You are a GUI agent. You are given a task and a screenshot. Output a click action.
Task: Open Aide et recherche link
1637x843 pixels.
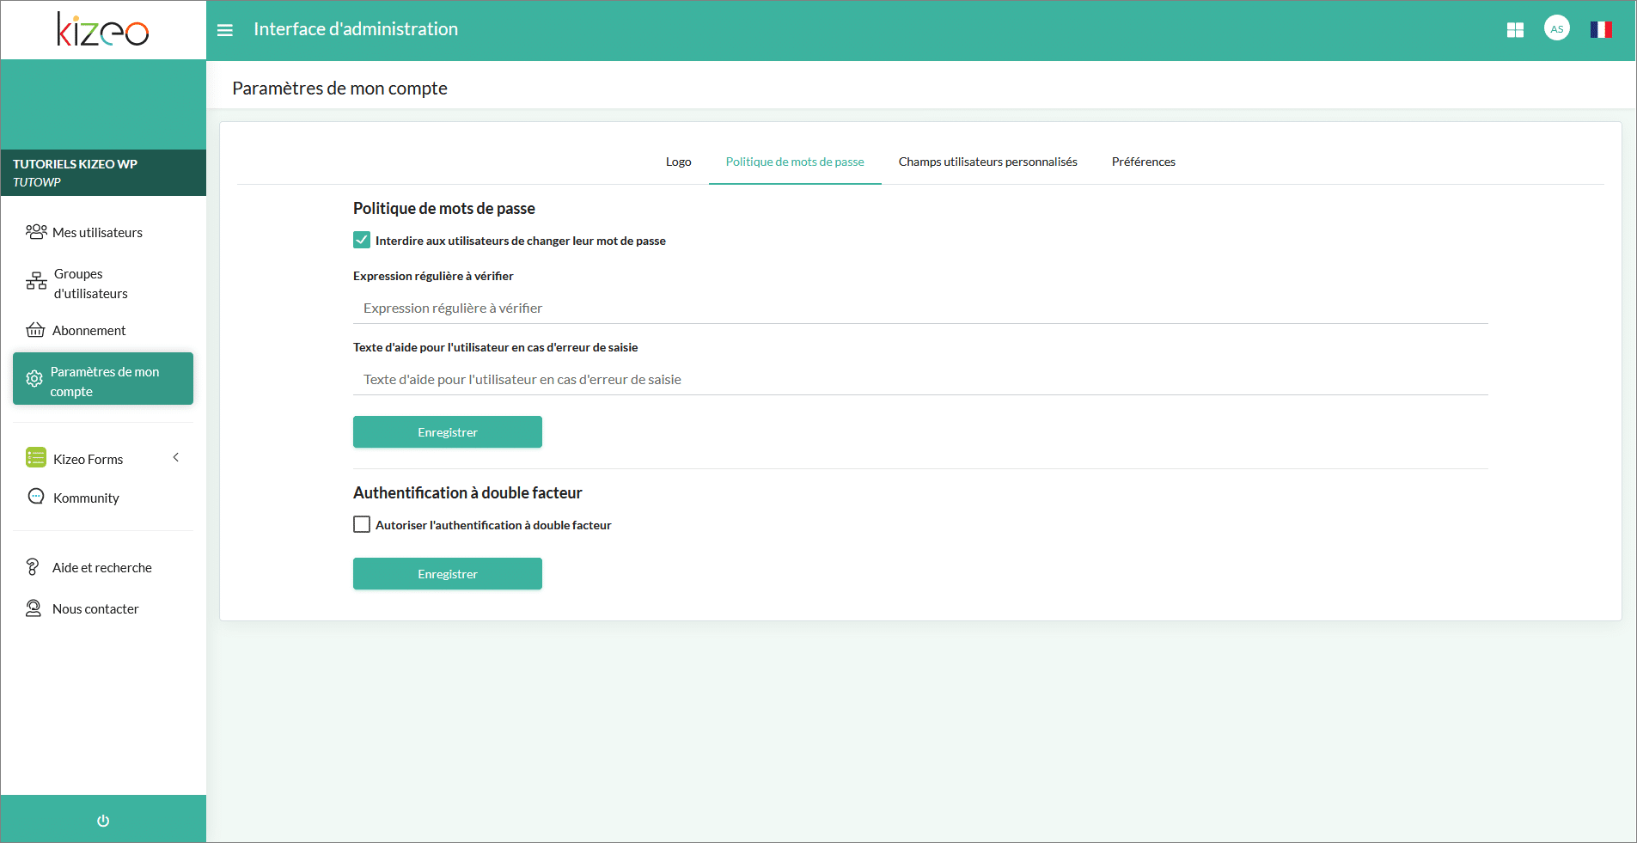click(103, 567)
